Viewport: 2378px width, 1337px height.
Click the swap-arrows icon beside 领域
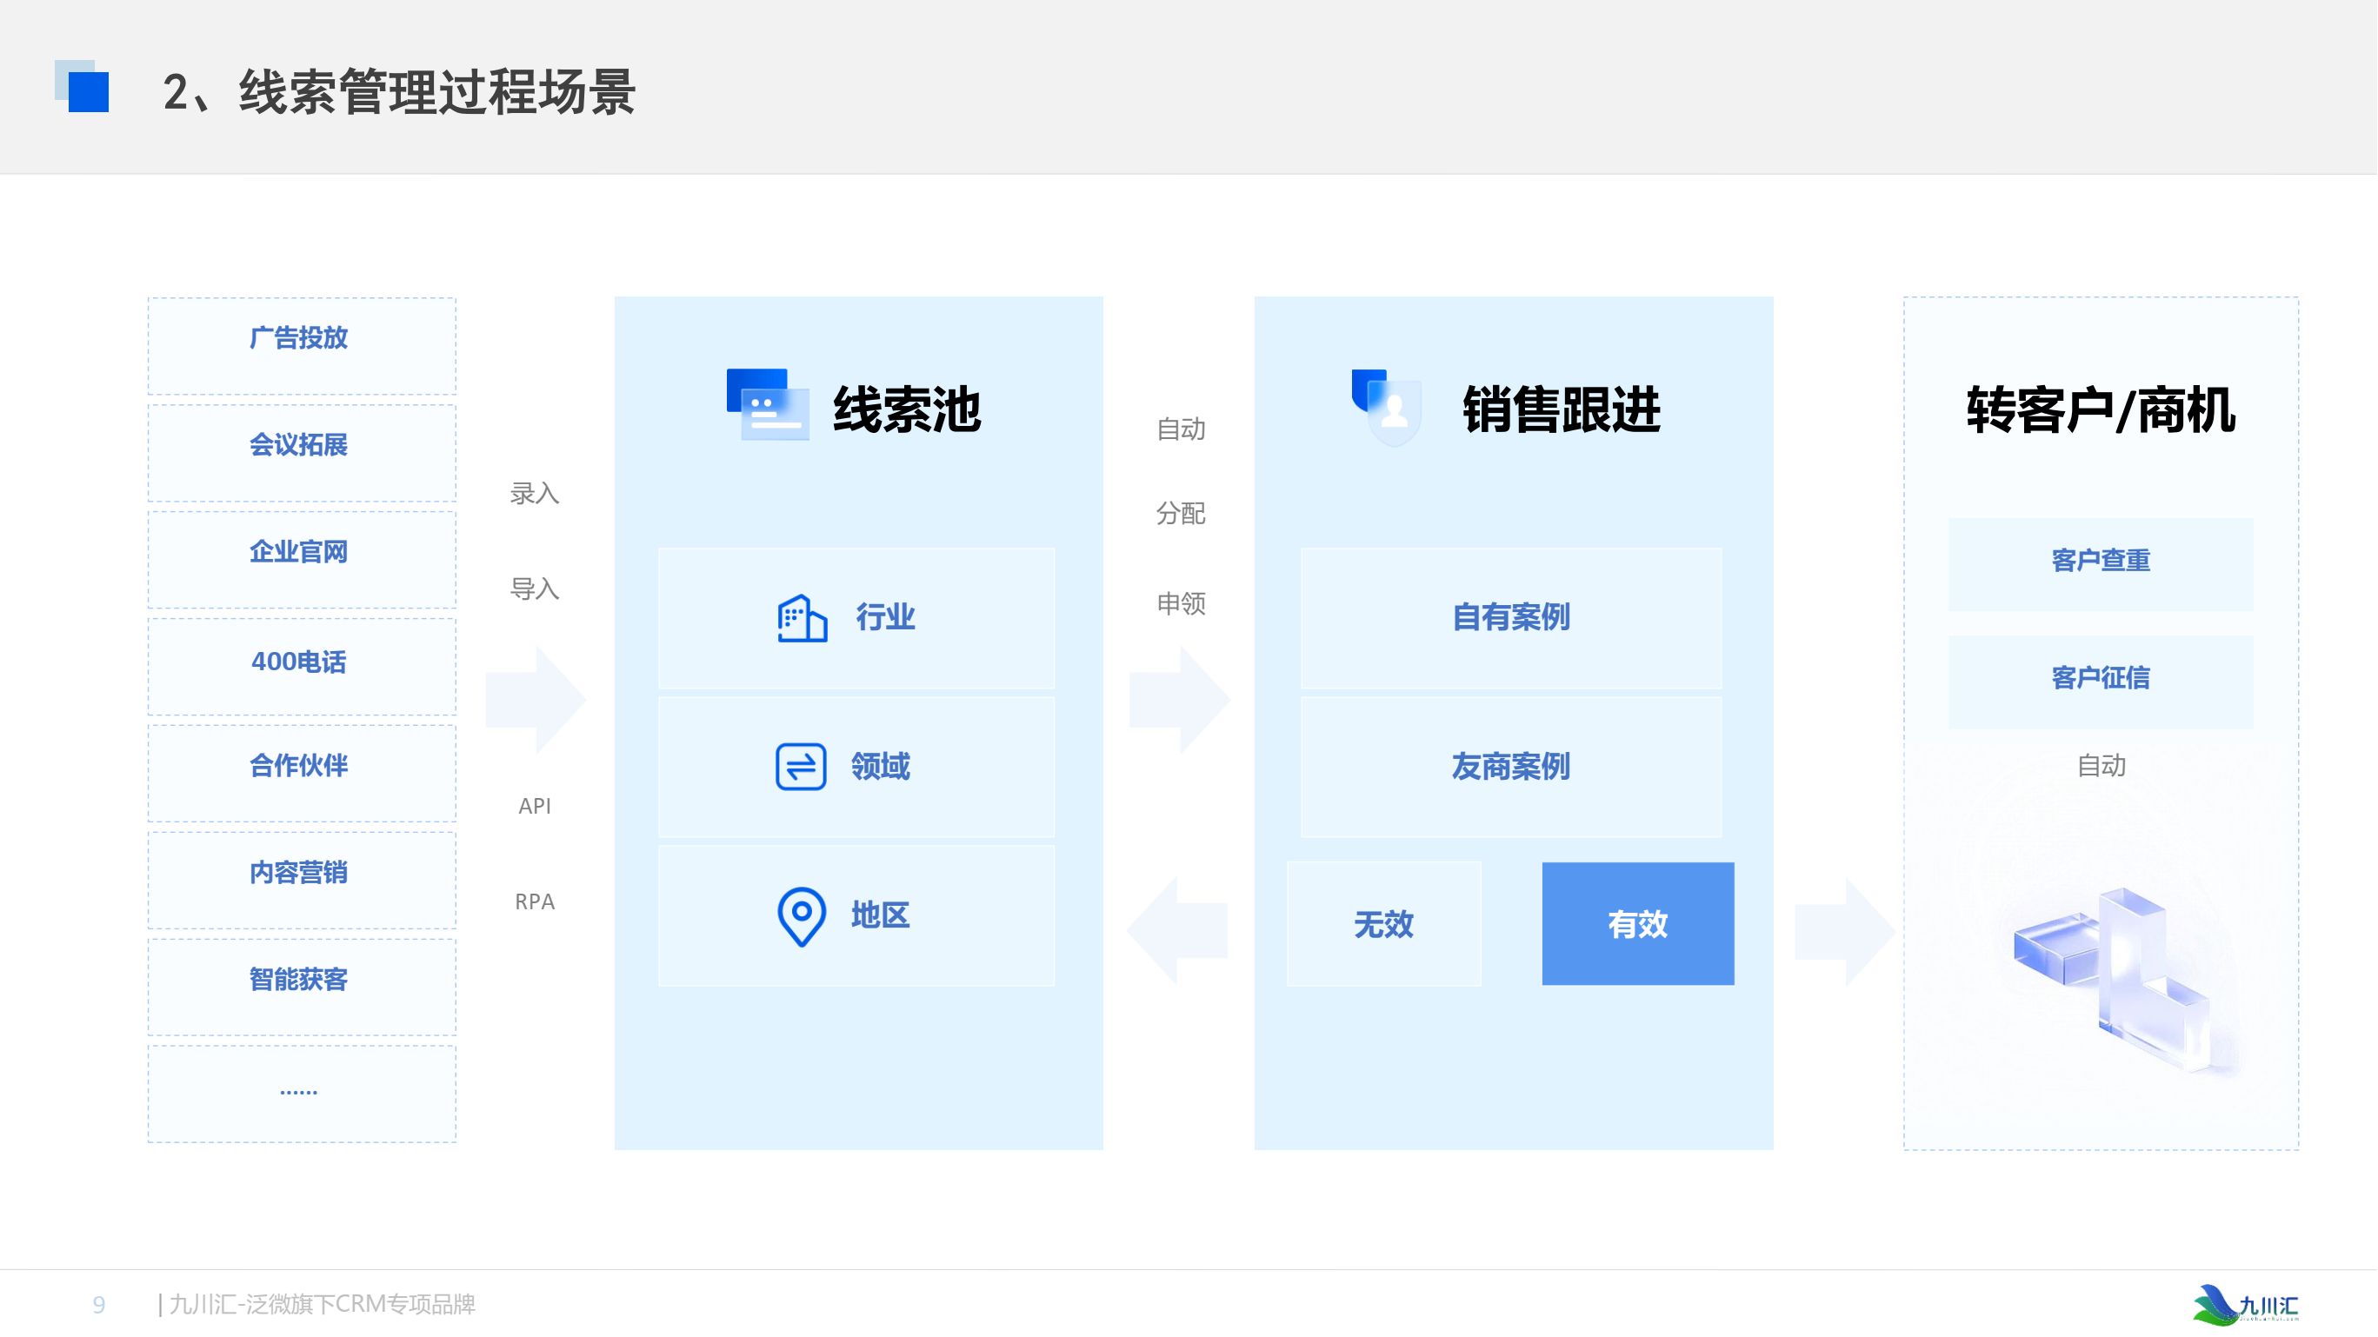tap(801, 767)
